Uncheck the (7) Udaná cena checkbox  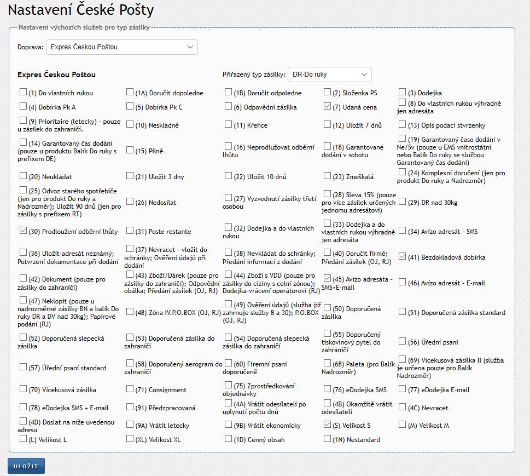pyautogui.click(x=327, y=106)
